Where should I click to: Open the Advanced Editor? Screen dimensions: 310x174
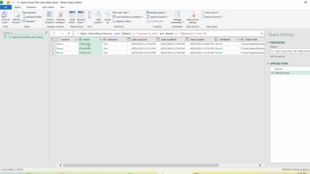pyautogui.click(x=32, y=17)
